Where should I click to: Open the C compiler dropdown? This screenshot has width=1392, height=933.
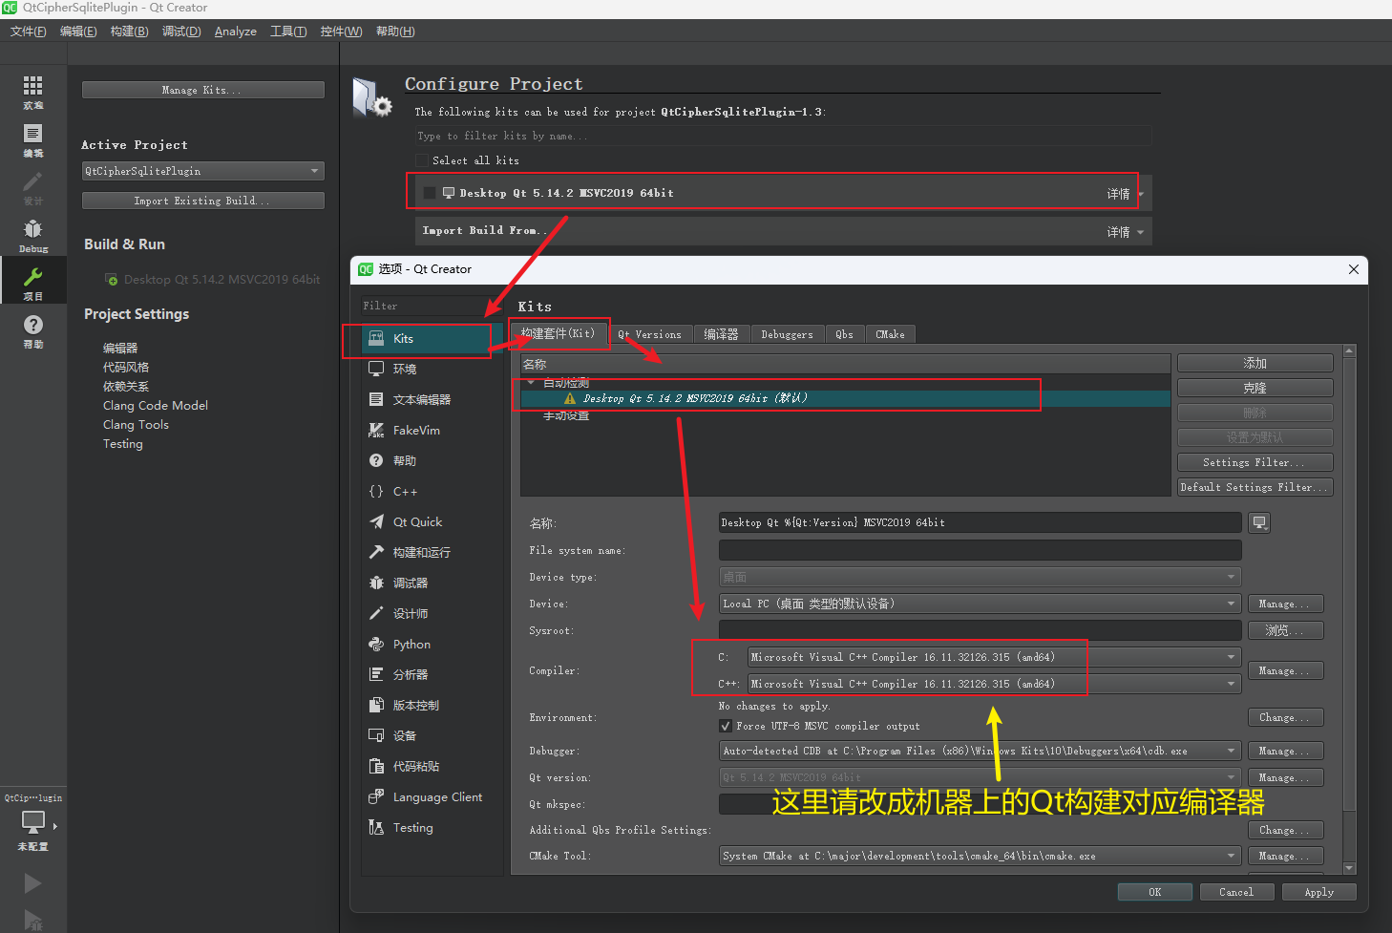click(x=994, y=657)
